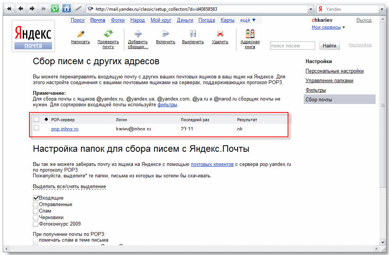The image size is (389, 255).
Task: Click the chkariev username
Action: tap(322, 20)
